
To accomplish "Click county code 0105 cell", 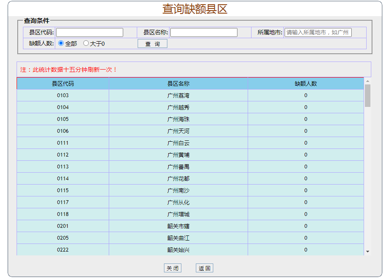I will coord(63,119).
